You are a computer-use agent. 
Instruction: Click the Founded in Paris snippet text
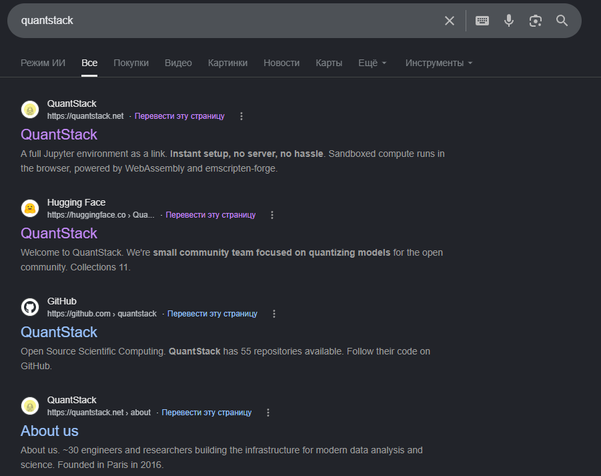pyautogui.click(x=221, y=457)
